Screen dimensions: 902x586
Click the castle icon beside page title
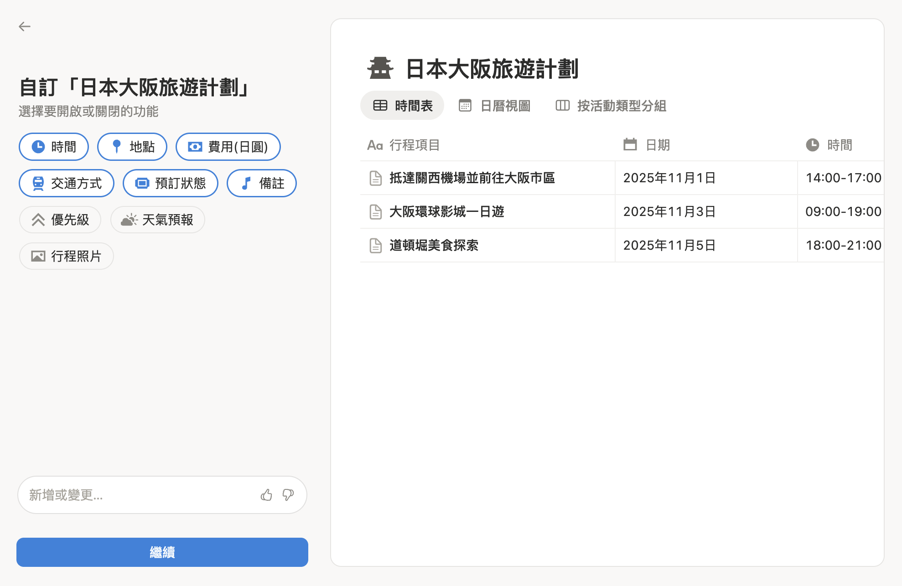380,68
